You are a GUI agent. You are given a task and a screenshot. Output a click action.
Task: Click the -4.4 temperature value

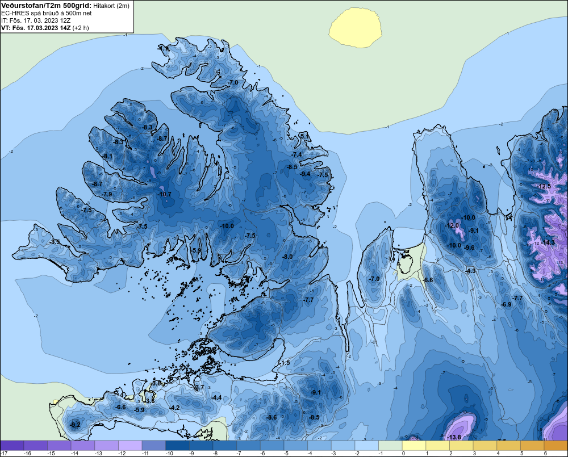pos(216,397)
